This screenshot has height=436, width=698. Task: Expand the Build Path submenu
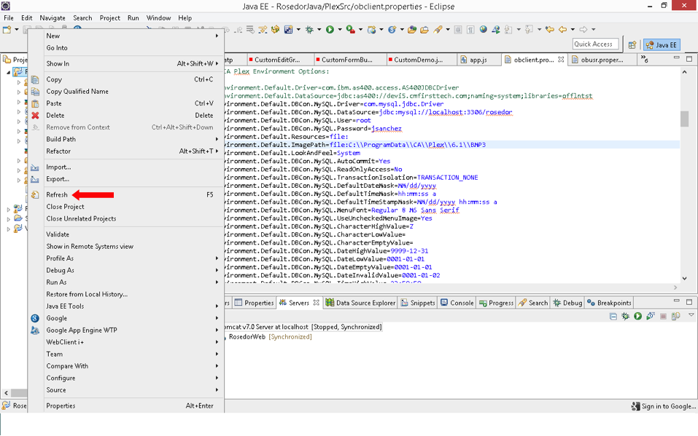[x=61, y=139]
